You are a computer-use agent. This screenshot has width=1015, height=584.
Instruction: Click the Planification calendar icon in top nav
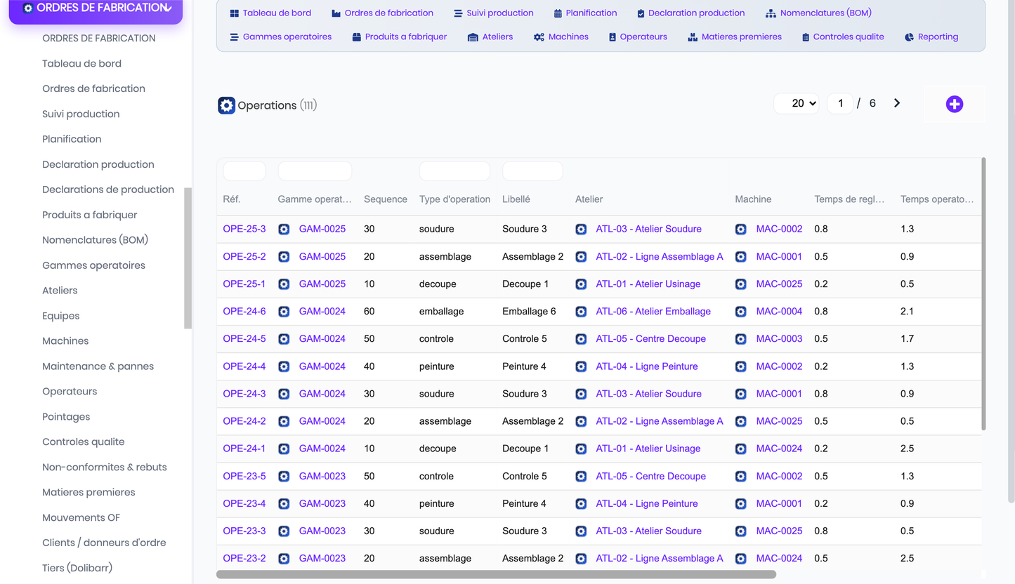click(558, 13)
